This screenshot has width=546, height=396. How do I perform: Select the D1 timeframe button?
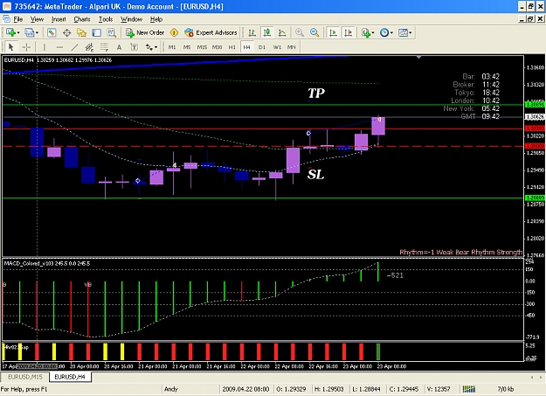click(x=262, y=47)
